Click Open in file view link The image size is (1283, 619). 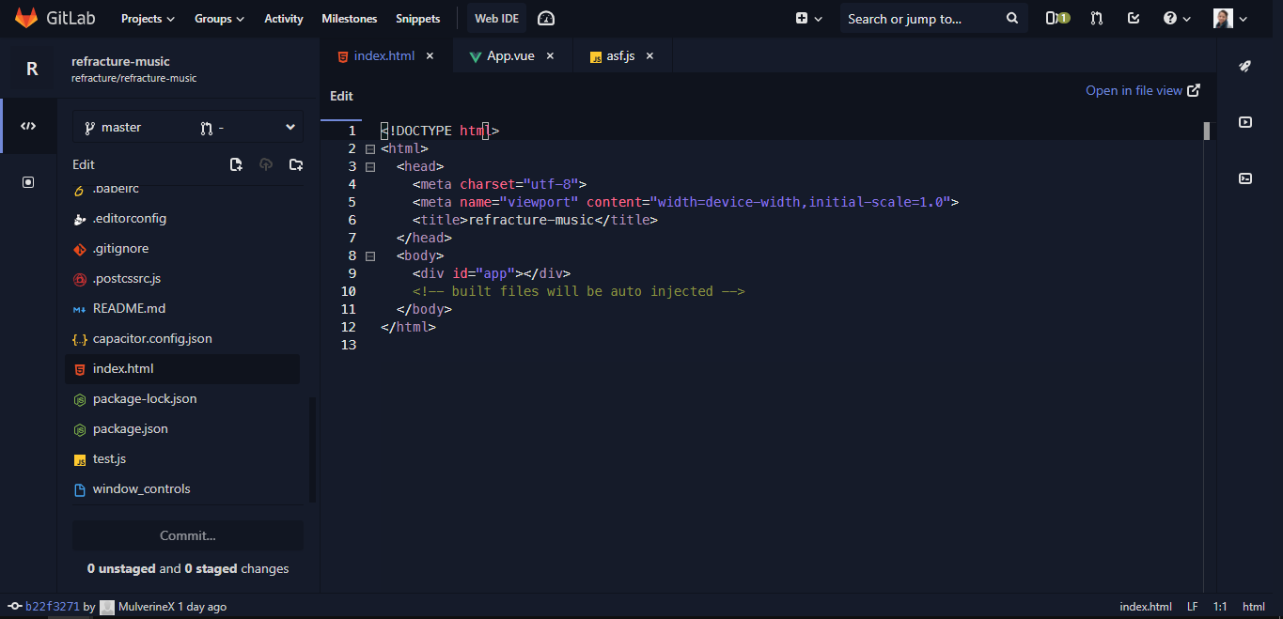[1135, 90]
